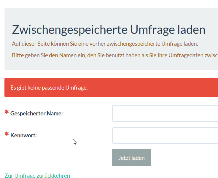Select the Kennwort label text

pyautogui.click(x=23, y=136)
